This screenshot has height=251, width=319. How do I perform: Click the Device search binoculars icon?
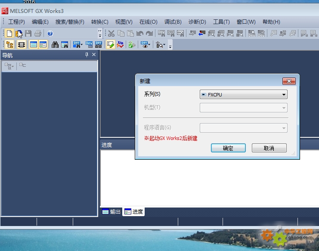[161, 33]
